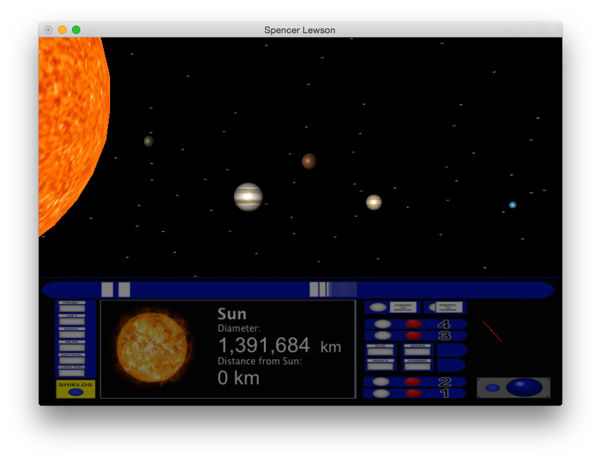Click the small blue planet
This screenshot has height=461, width=601.
click(512, 205)
